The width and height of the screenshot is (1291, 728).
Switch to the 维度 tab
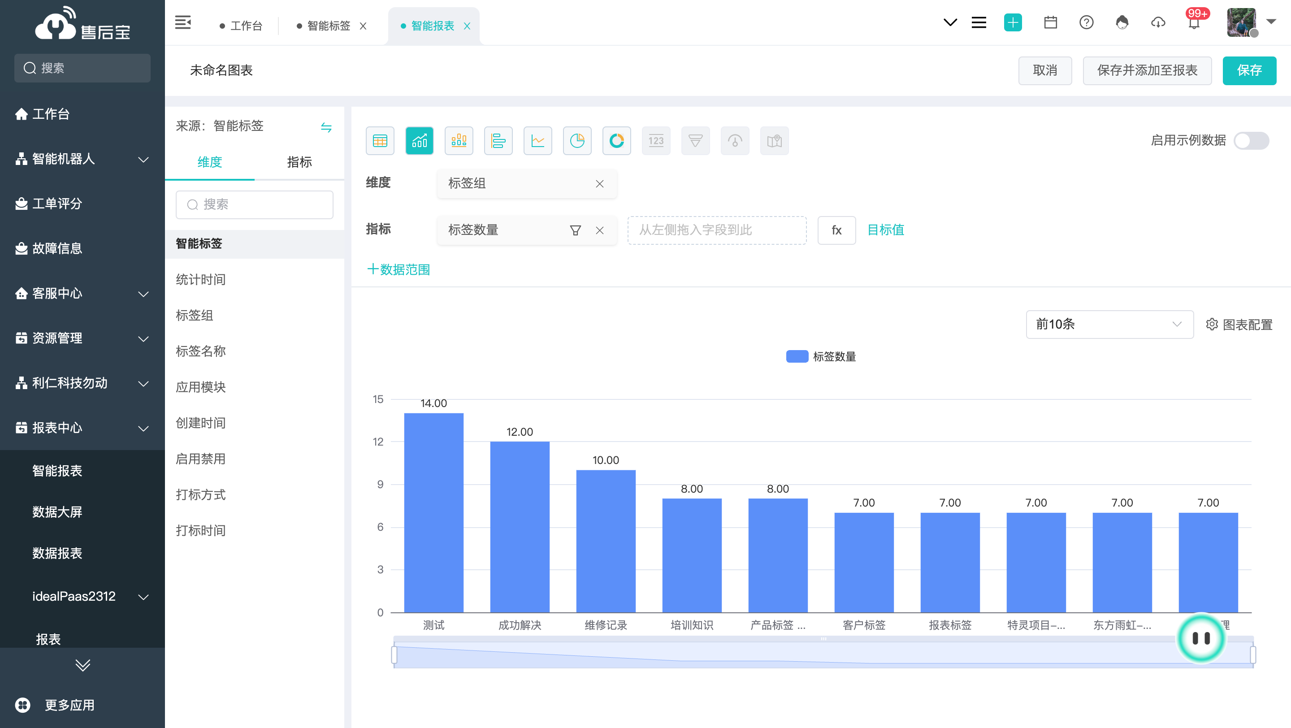click(x=209, y=162)
